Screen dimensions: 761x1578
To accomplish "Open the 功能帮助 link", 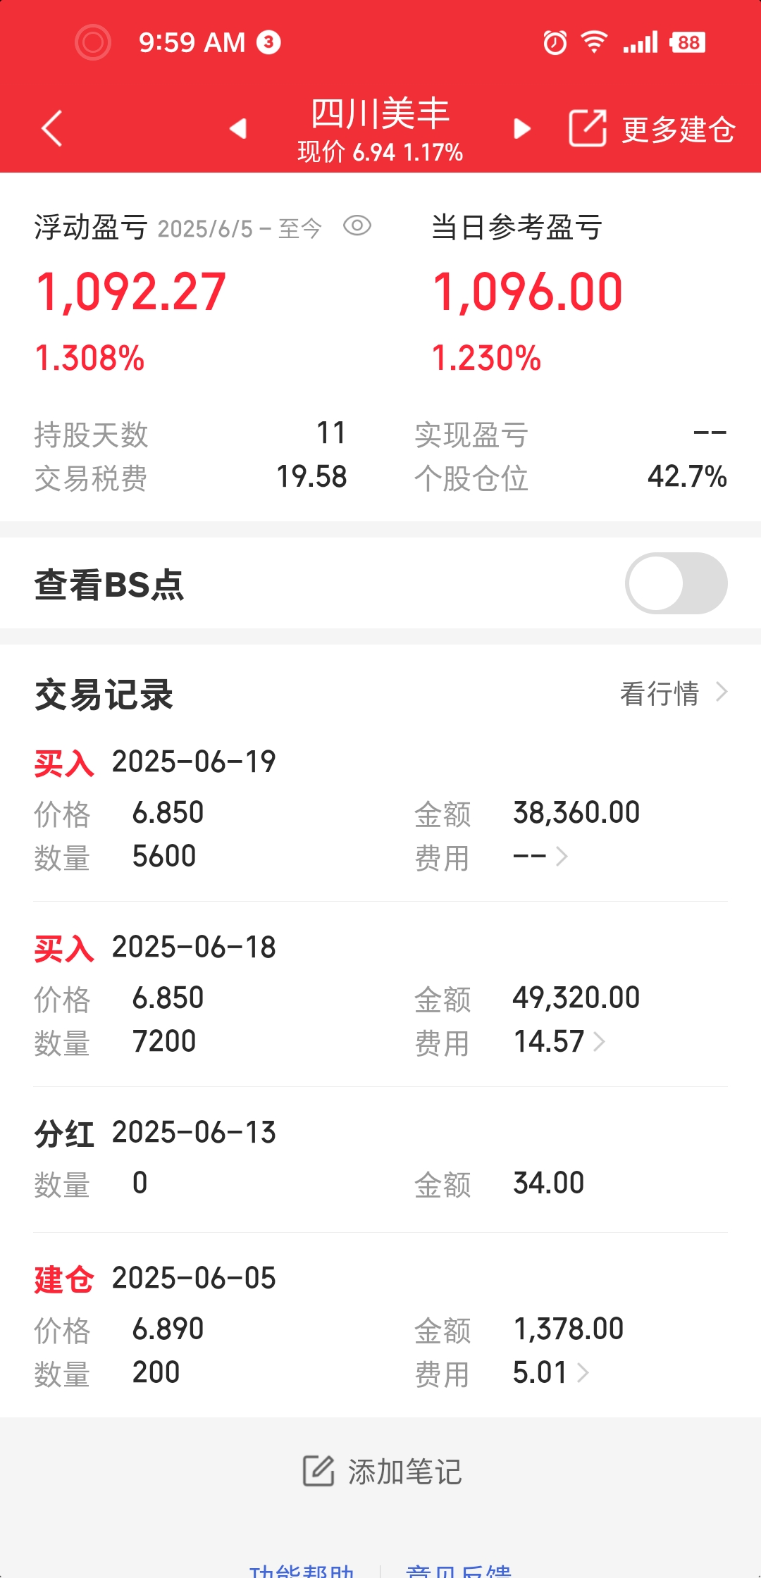I will 302,1570.
